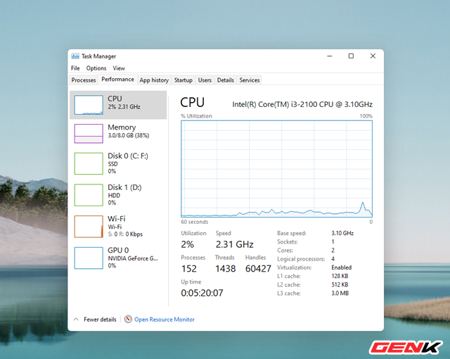Click the '60 seconds' graph label
The height and width of the screenshot is (359, 450).
[194, 222]
